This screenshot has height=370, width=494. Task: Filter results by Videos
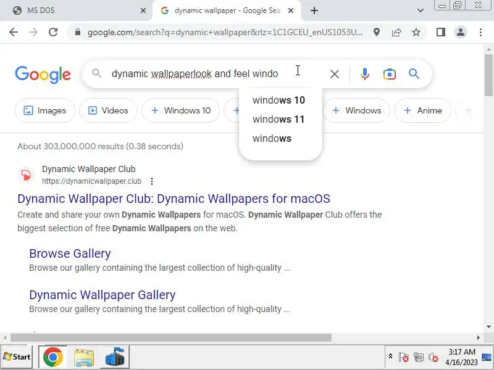pos(109,110)
